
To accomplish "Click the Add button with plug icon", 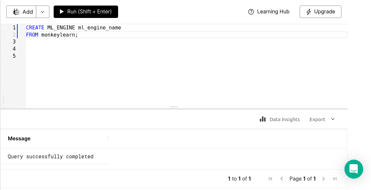I will pos(21,12).
